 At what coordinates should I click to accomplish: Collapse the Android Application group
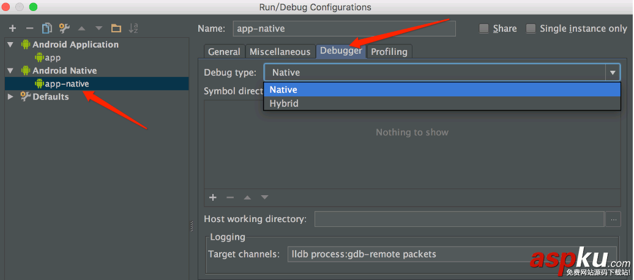pyautogui.click(x=10, y=45)
